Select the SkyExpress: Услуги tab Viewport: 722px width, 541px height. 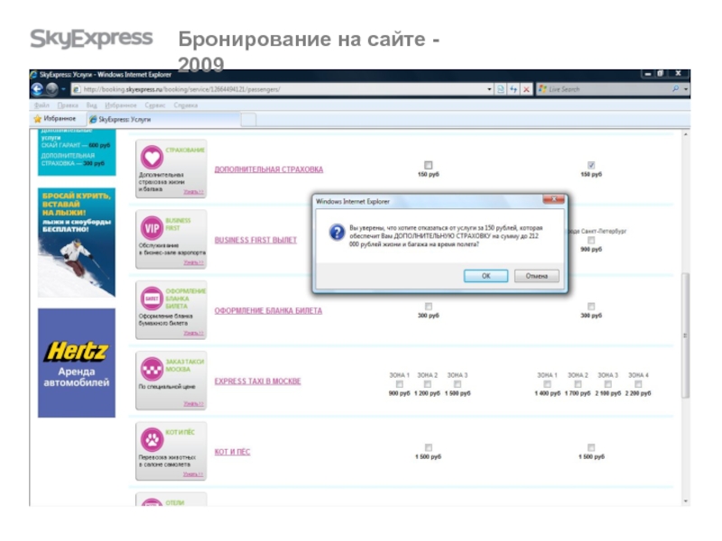[163, 120]
